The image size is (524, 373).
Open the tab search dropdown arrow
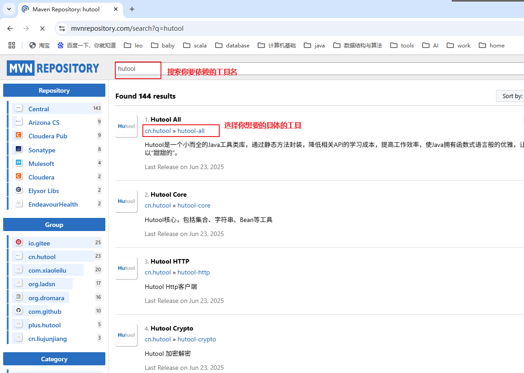click(9, 9)
